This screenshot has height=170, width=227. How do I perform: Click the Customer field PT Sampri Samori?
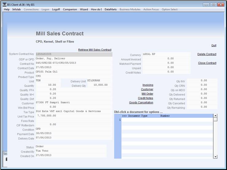74,103
